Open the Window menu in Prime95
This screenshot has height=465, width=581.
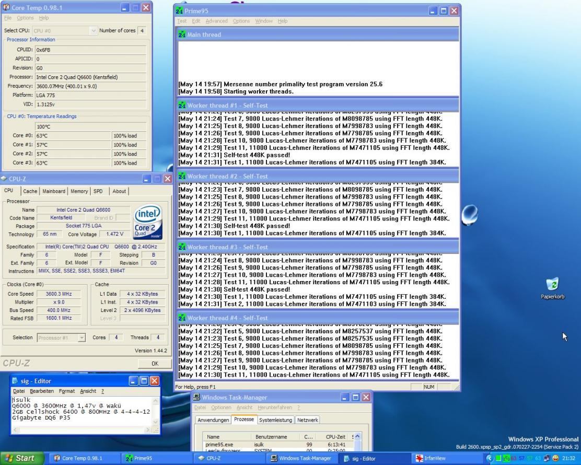click(264, 21)
